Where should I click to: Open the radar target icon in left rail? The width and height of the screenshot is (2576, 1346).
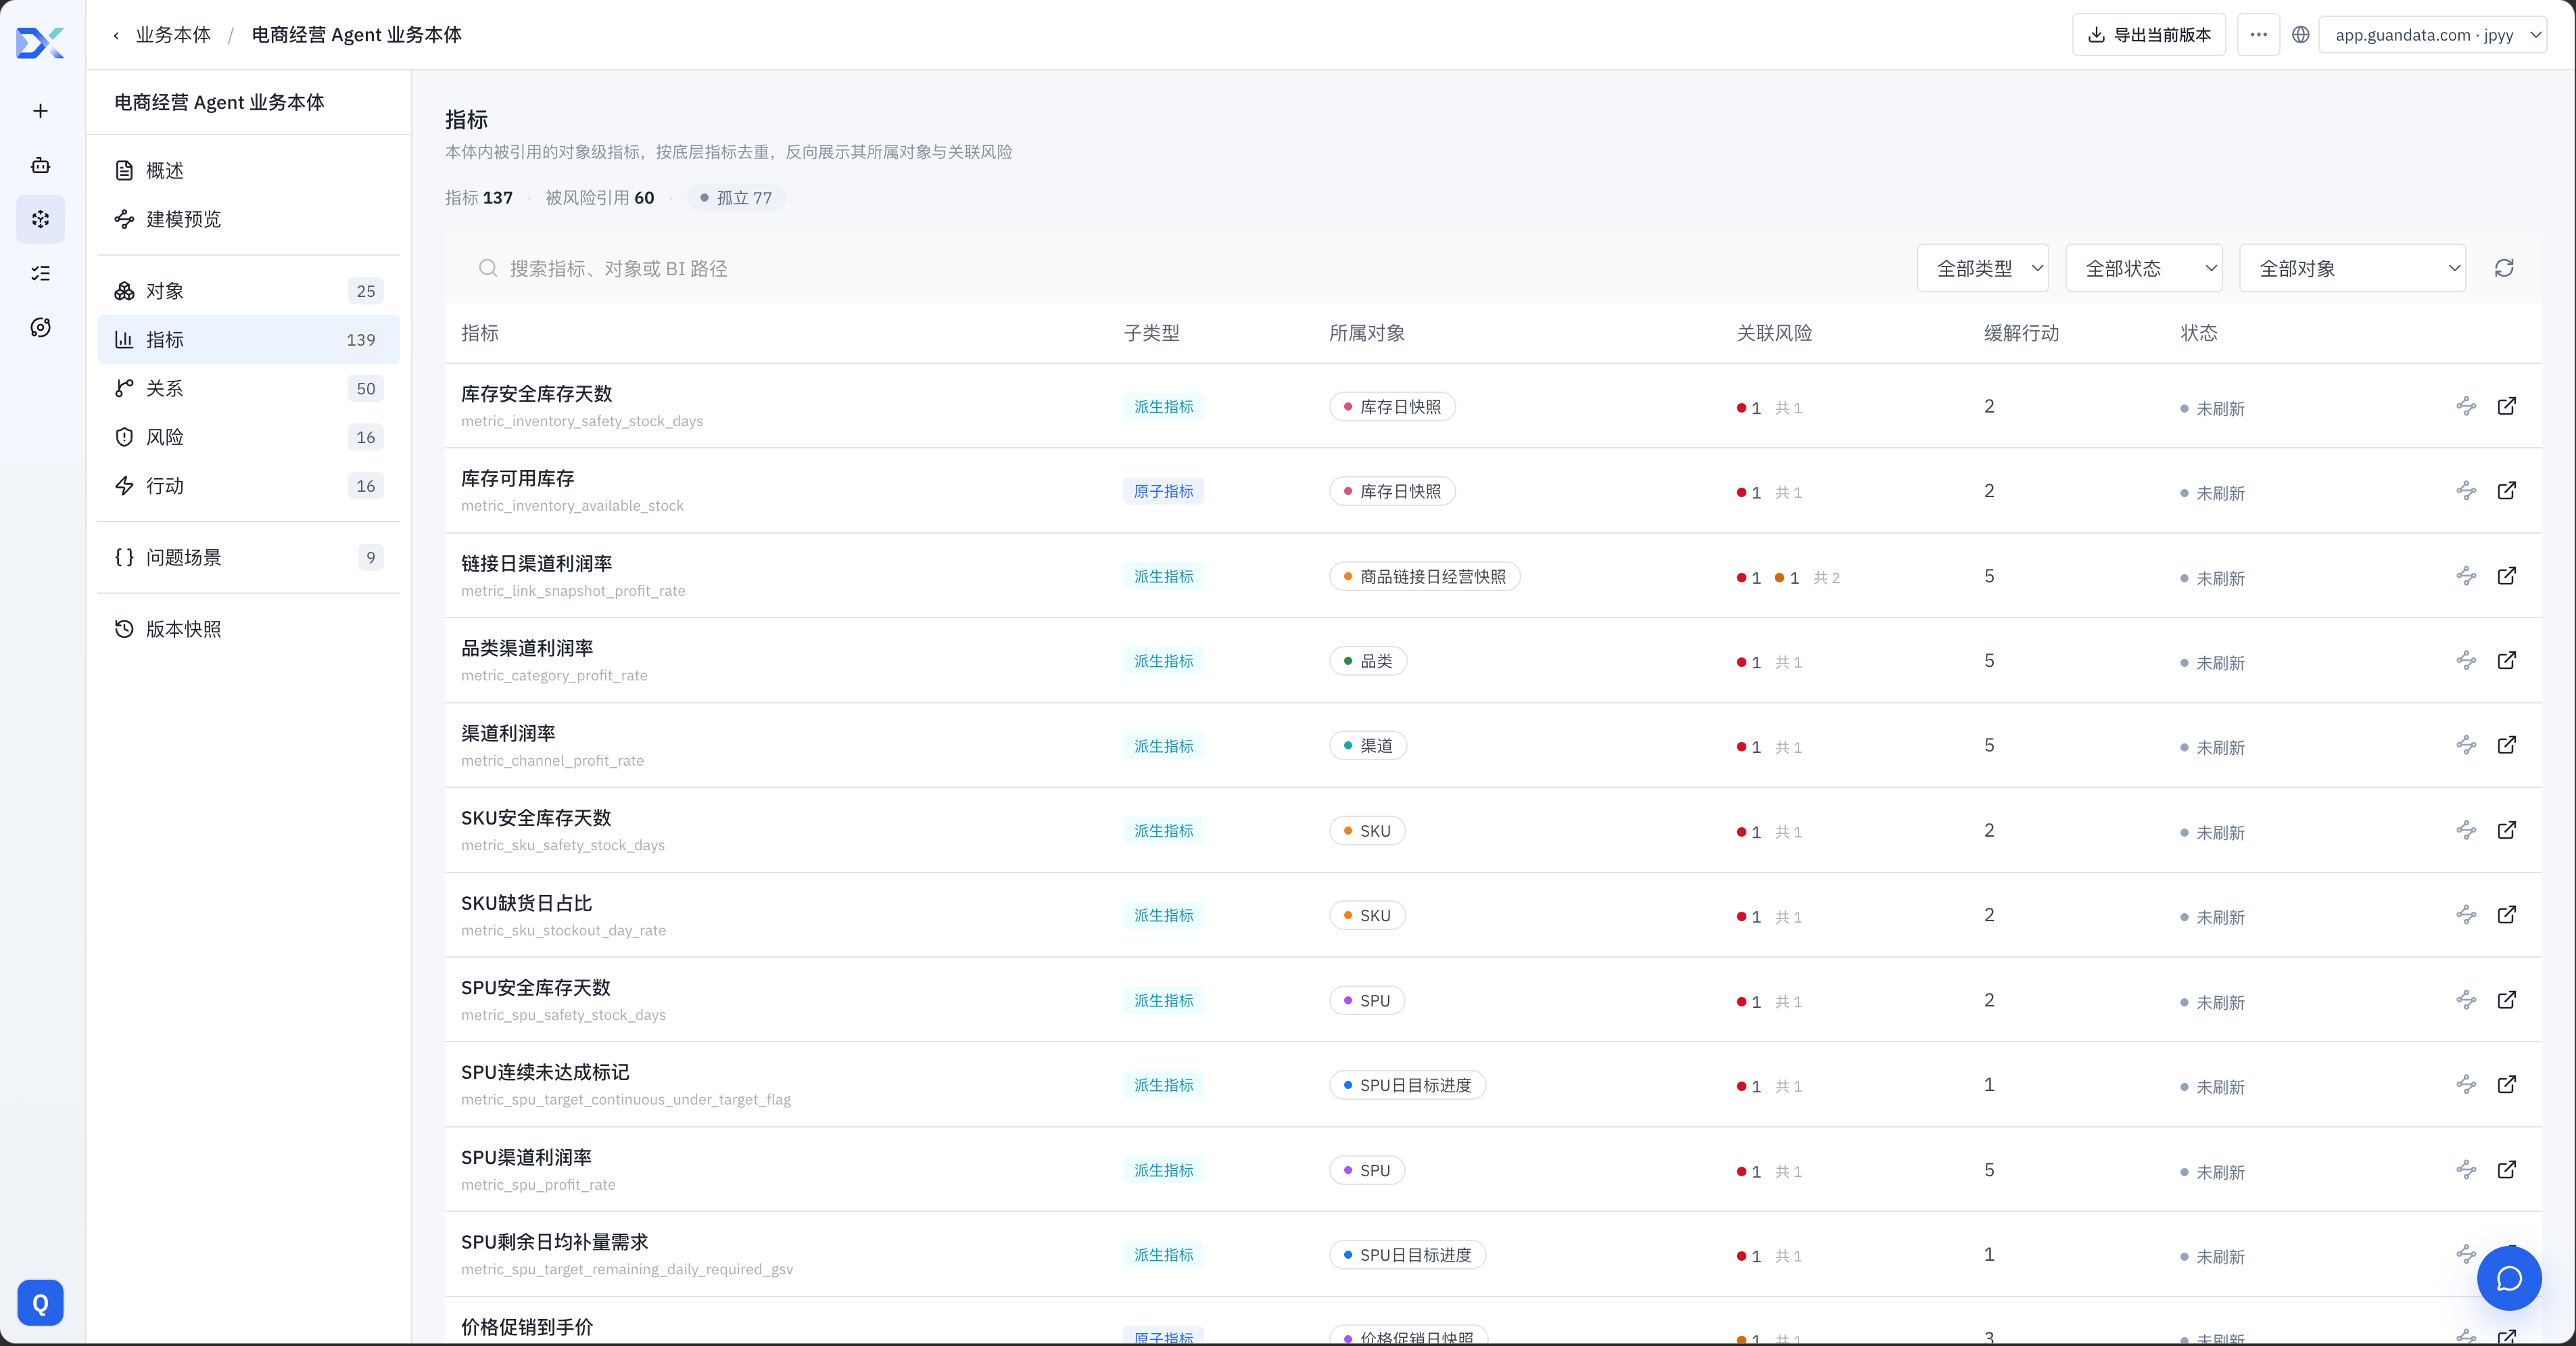pyautogui.click(x=41, y=327)
